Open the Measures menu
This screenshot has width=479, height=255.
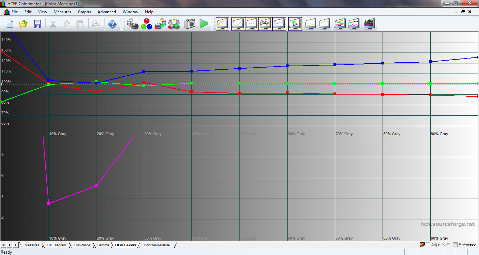pyautogui.click(x=62, y=12)
